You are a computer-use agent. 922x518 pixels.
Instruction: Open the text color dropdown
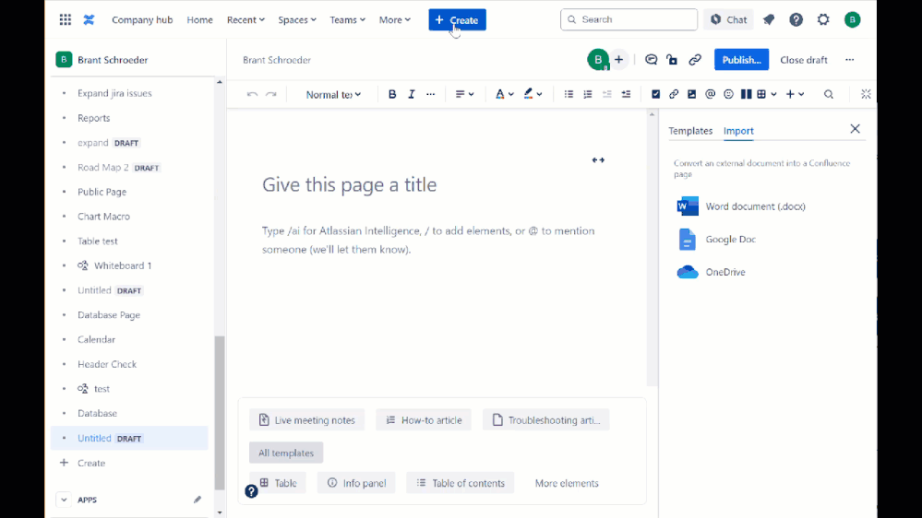505,94
